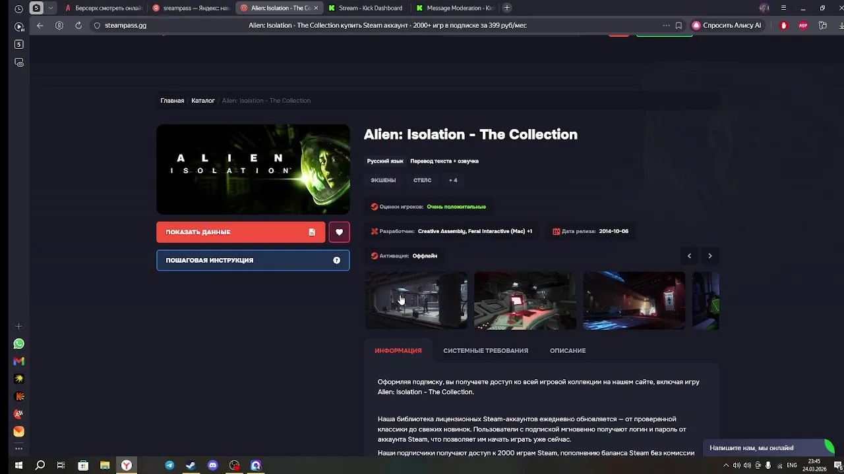Viewport: 844px width, 474px height.
Task: Open a new browser tab
Action: (x=506, y=8)
